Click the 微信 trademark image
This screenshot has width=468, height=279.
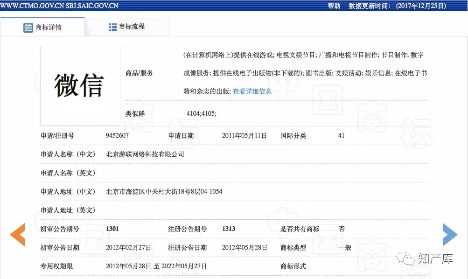pos(80,86)
